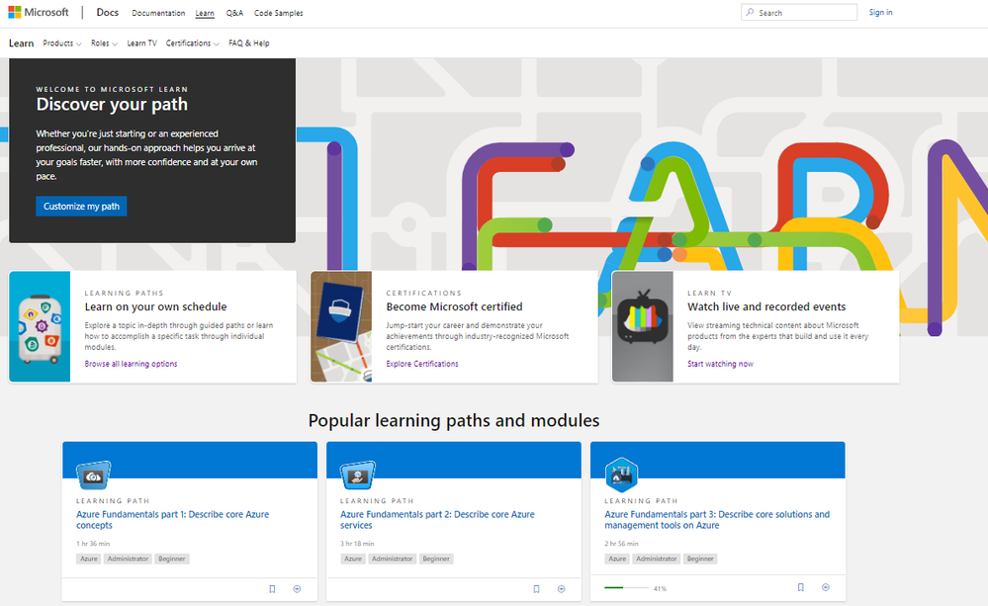Expand the Certifications dropdown menu
Viewport: 988px width, 606px height.
192,43
